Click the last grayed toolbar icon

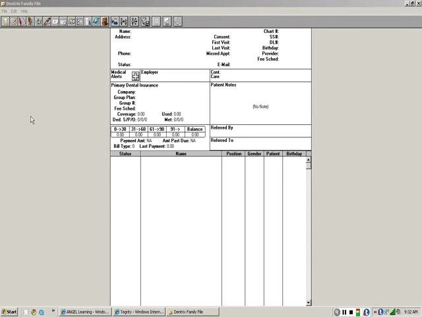coord(178,21)
